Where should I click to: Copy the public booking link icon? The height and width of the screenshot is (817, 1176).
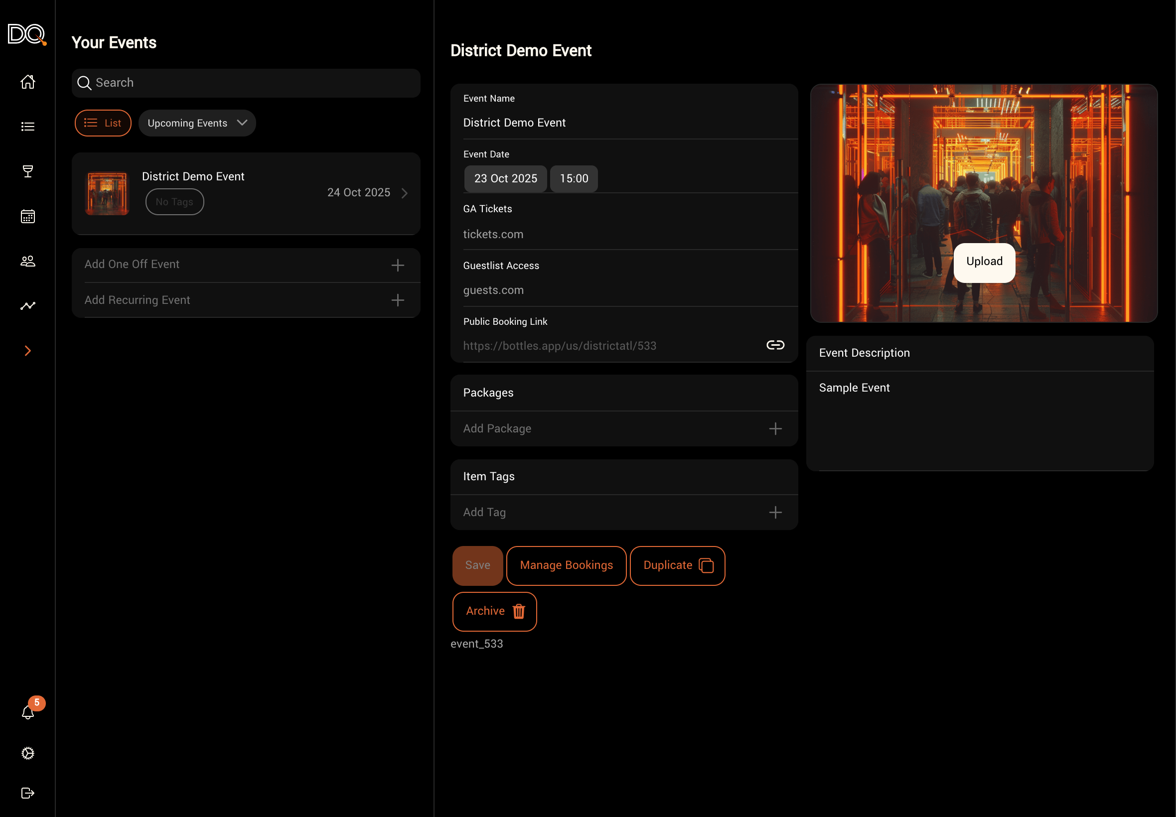[x=775, y=345]
